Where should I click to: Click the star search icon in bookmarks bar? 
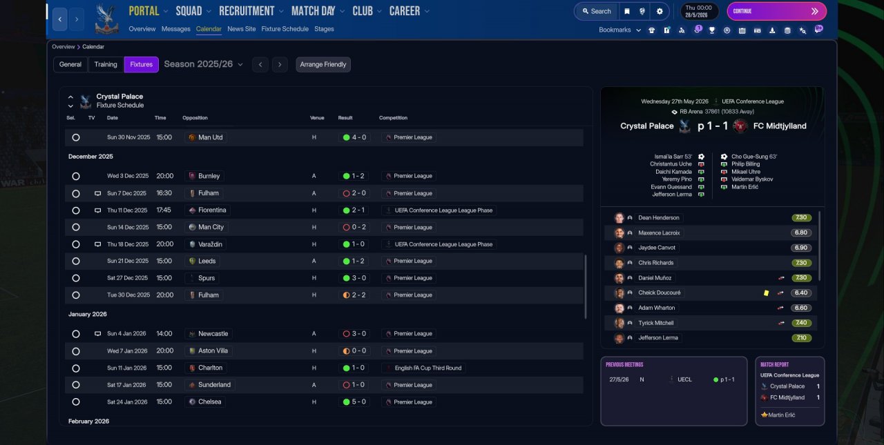tap(803, 30)
